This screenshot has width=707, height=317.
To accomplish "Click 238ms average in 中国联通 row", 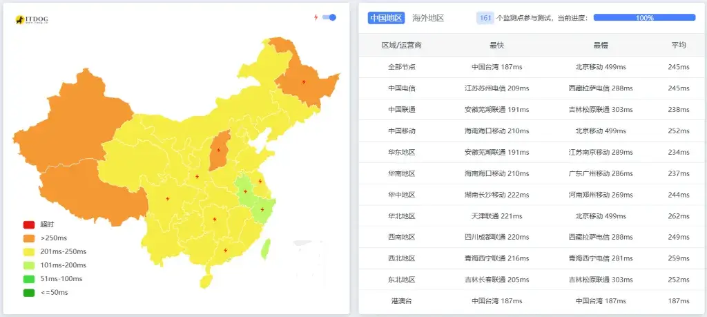I will pos(679,110).
